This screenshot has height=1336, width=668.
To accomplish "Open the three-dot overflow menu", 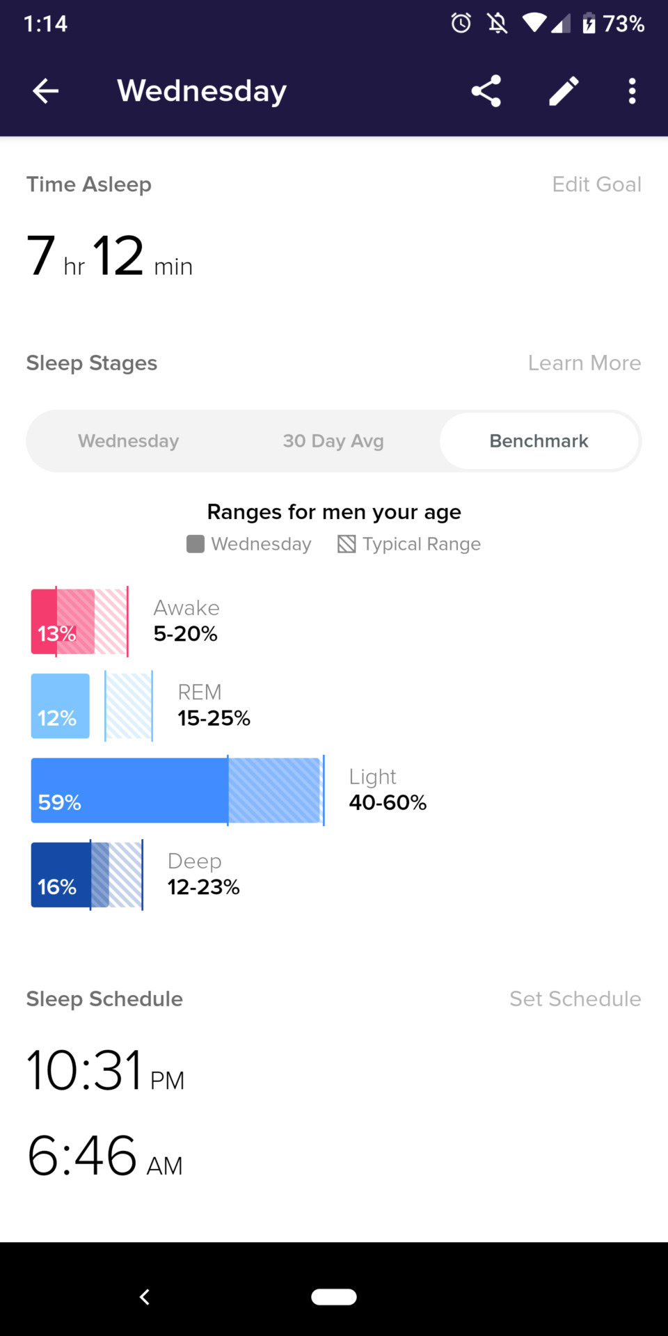I will 632,91.
